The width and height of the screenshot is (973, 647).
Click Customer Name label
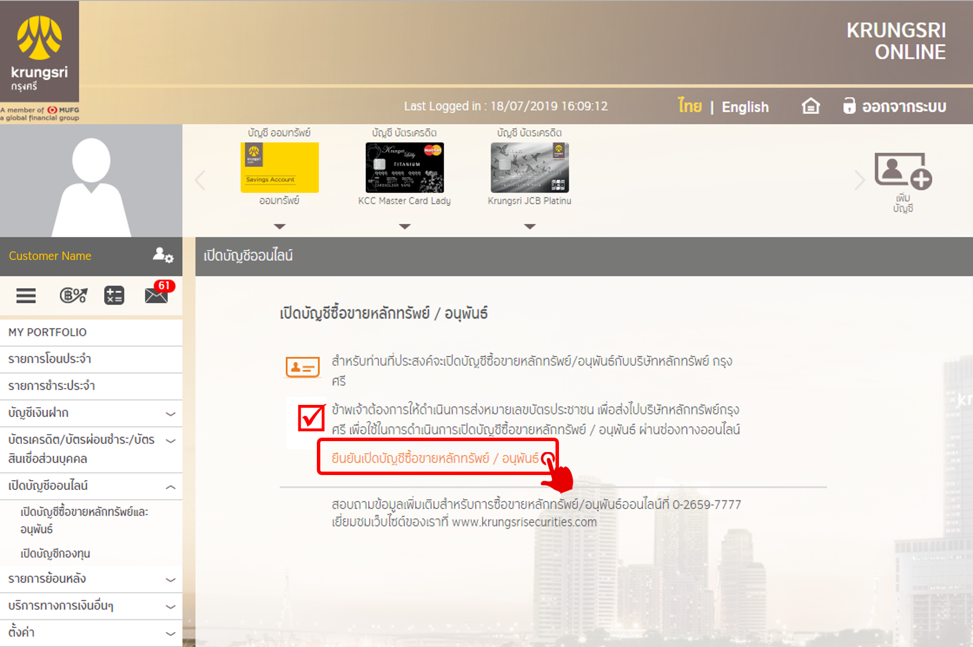[50, 256]
